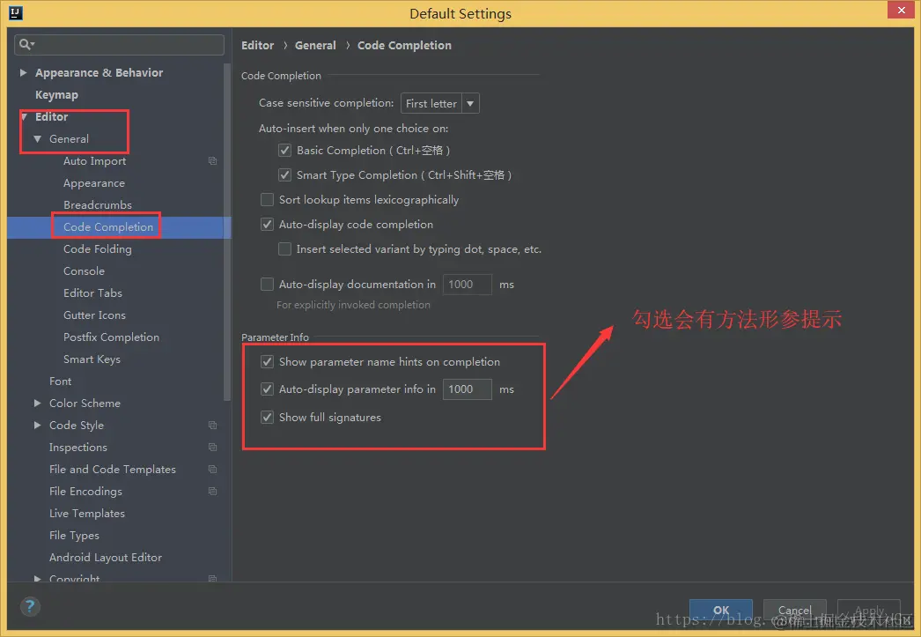The image size is (921, 637).
Task: Click the IntelliJ logo icon in the title bar
Action: tap(16, 13)
